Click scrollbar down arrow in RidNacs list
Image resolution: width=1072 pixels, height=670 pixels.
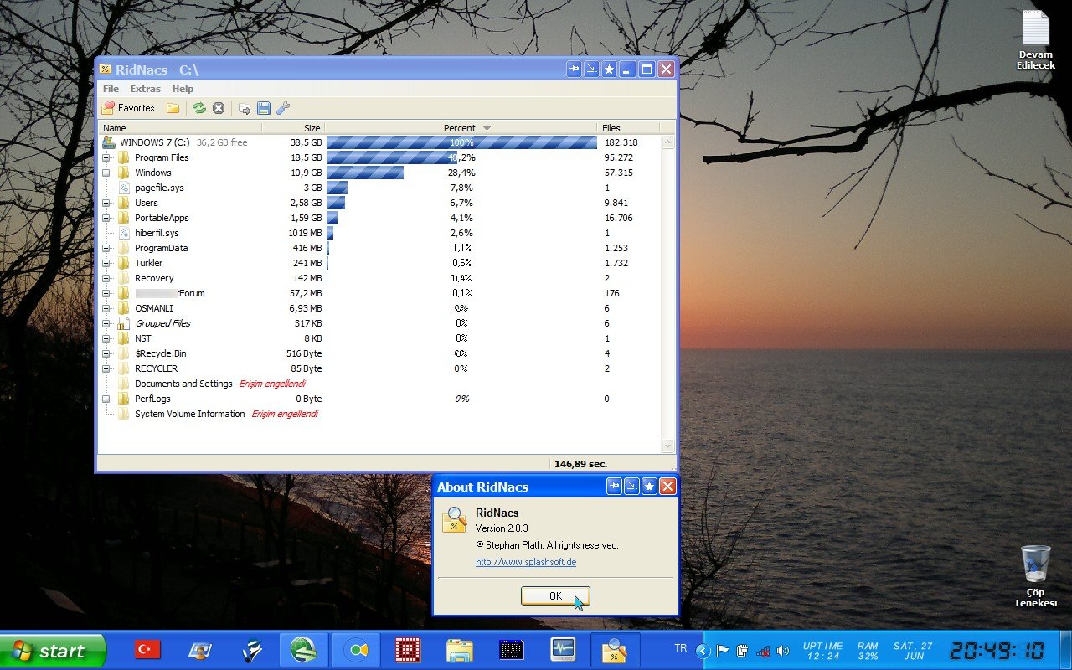(668, 446)
